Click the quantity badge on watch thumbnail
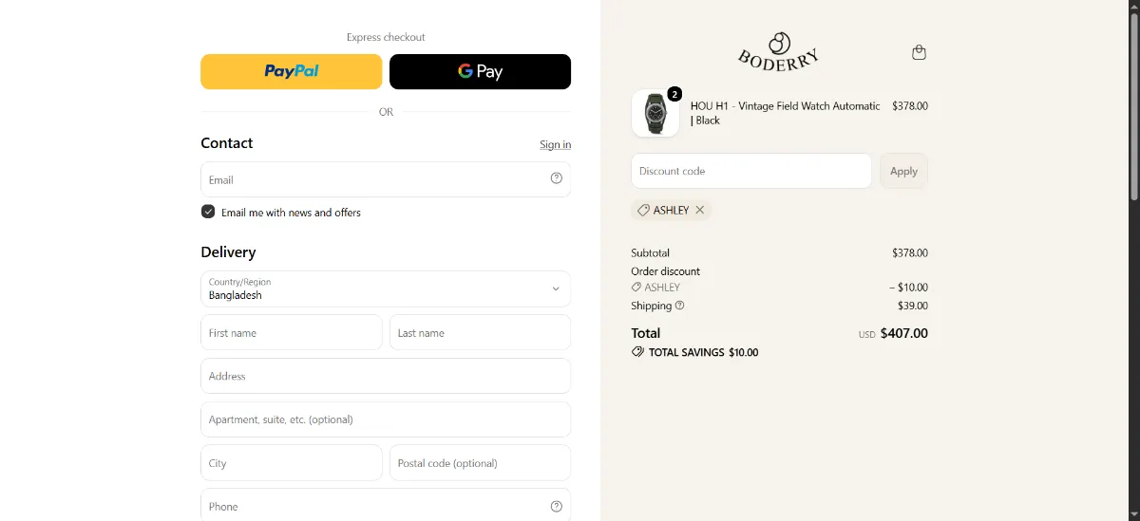Image resolution: width=1140 pixels, height=521 pixels. coord(674,94)
